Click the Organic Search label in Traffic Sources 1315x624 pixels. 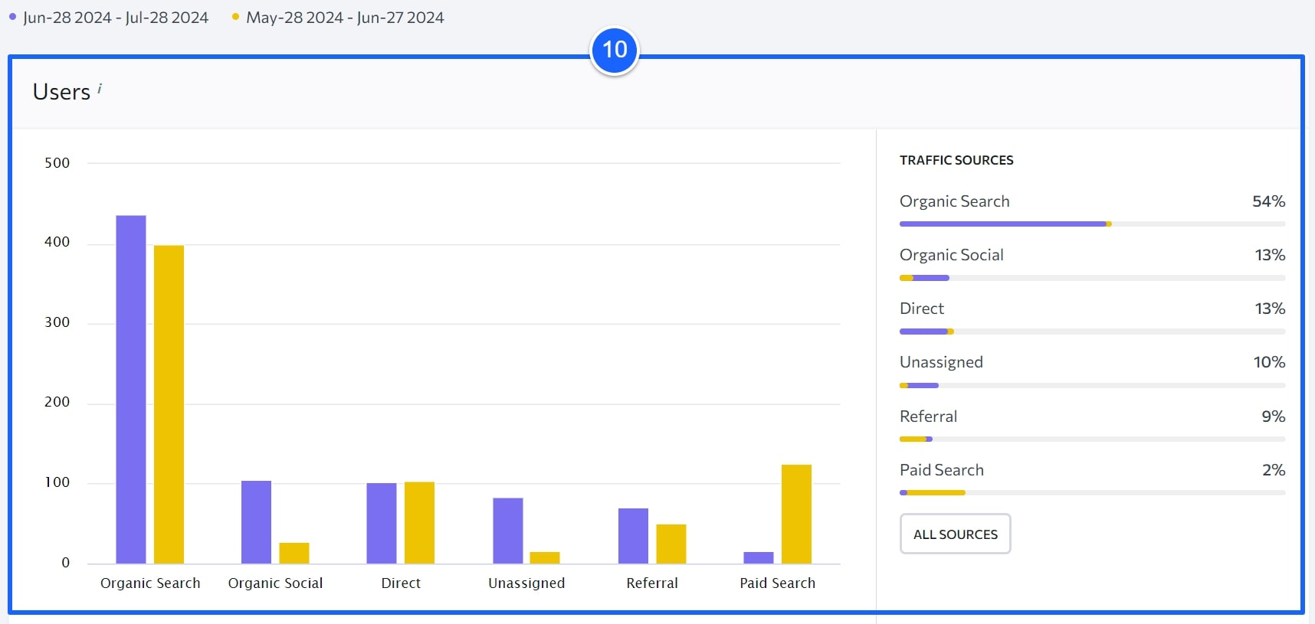click(x=954, y=201)
